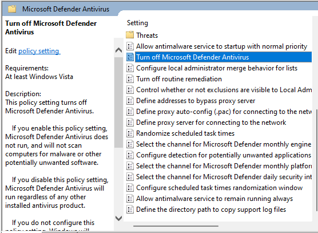The width and height of the screenshot is (318, 233).
Task: Open the policy setting link
Action: click(39, 51)
